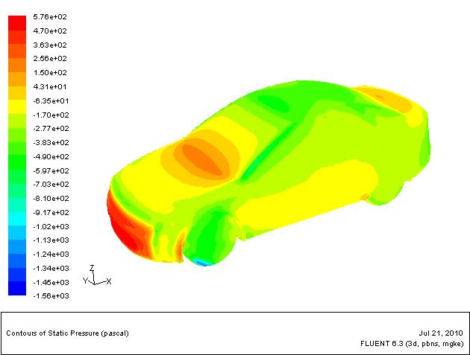Click the -2.77e+02 legend label
470x355 pixels.
coord(51,129)
